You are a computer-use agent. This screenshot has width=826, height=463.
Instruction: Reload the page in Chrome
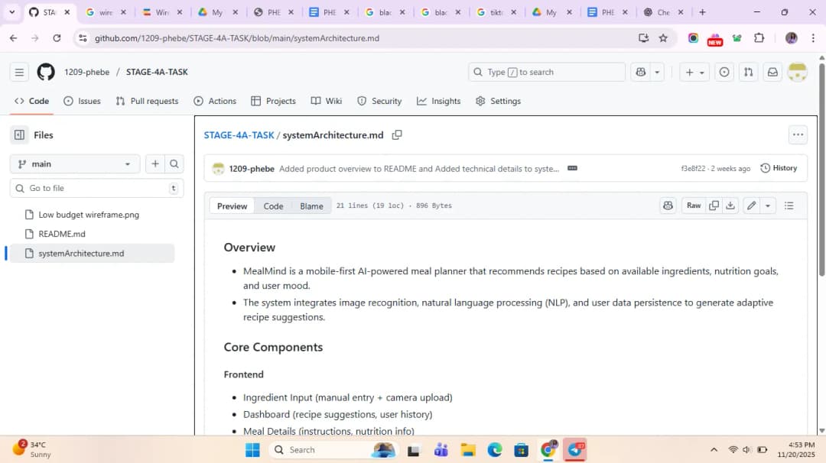57,38
